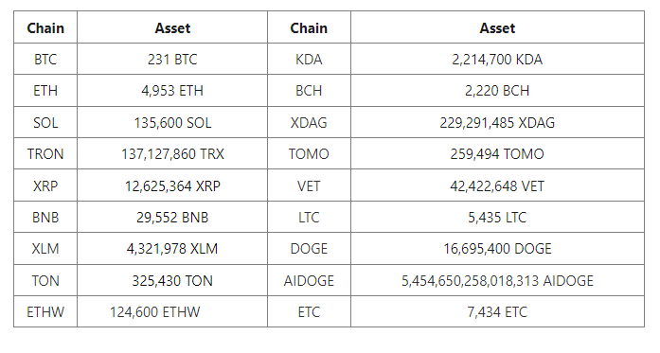Select the BTC chain cell
The height and width of the screenshot is (353, 660).
pyautogui.click(x=45, y=59)
